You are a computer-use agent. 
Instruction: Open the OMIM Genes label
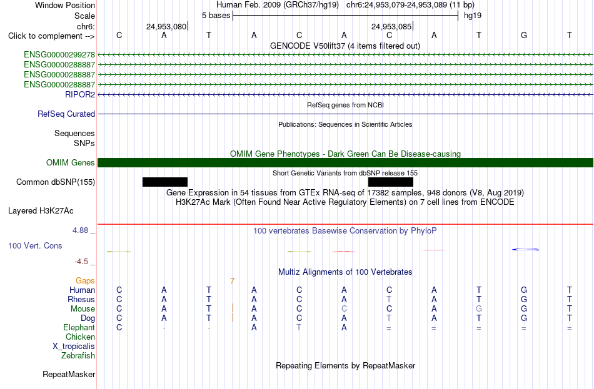tap(70, 163)
